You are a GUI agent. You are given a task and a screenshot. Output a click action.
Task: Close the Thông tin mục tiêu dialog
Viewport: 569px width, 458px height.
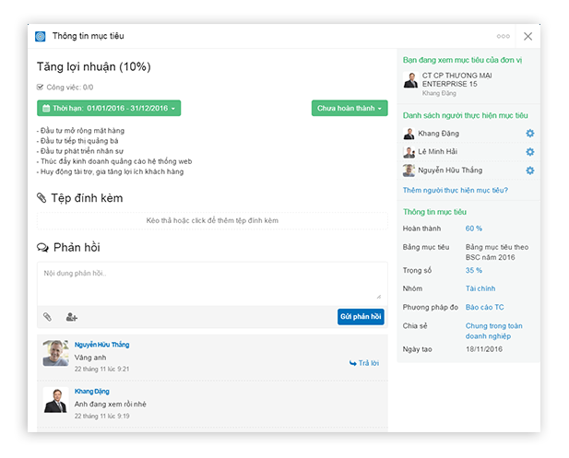(528, 37)
